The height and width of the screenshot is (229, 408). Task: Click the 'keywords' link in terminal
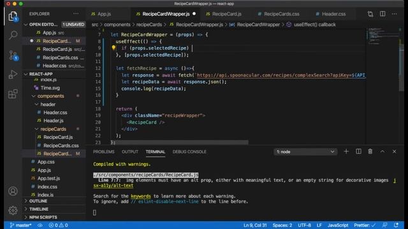point(141,196)
